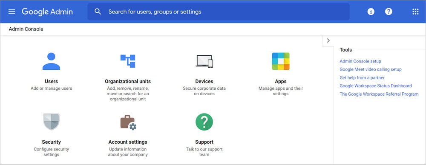Open the Devices label
Screen dimensions: 426x165
click(x=204, y=81)
